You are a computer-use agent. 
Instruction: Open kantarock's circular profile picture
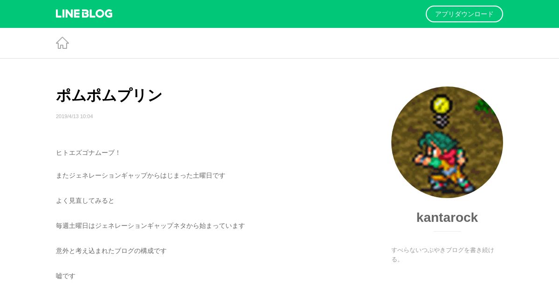[447, 142]
